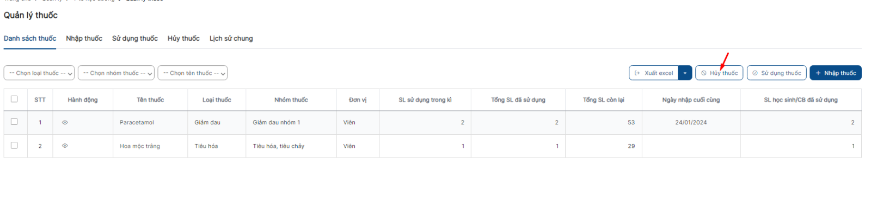Viewport: 871px width, 201px height.
Task: Open the Chọn nhóm thuốc dropdown
Action: tap(116, 73)
